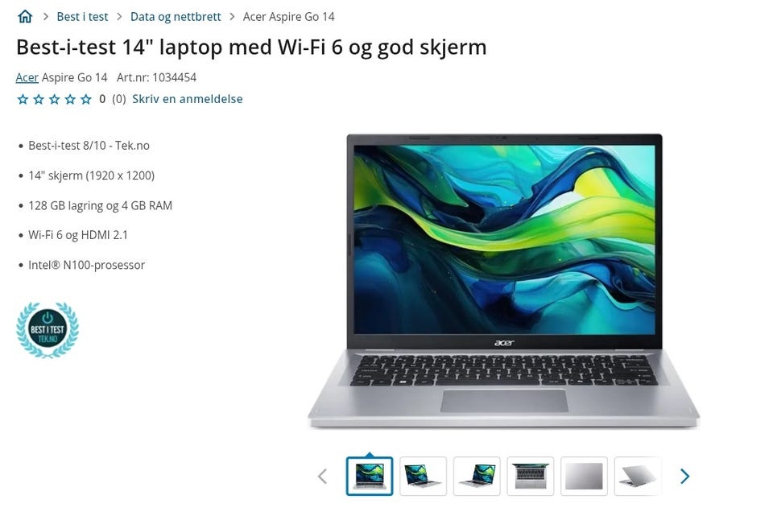This screenshot has width=773, height=516.
Task: Select the first rating star
Action: pyautogui.click(x=23, y=100)
